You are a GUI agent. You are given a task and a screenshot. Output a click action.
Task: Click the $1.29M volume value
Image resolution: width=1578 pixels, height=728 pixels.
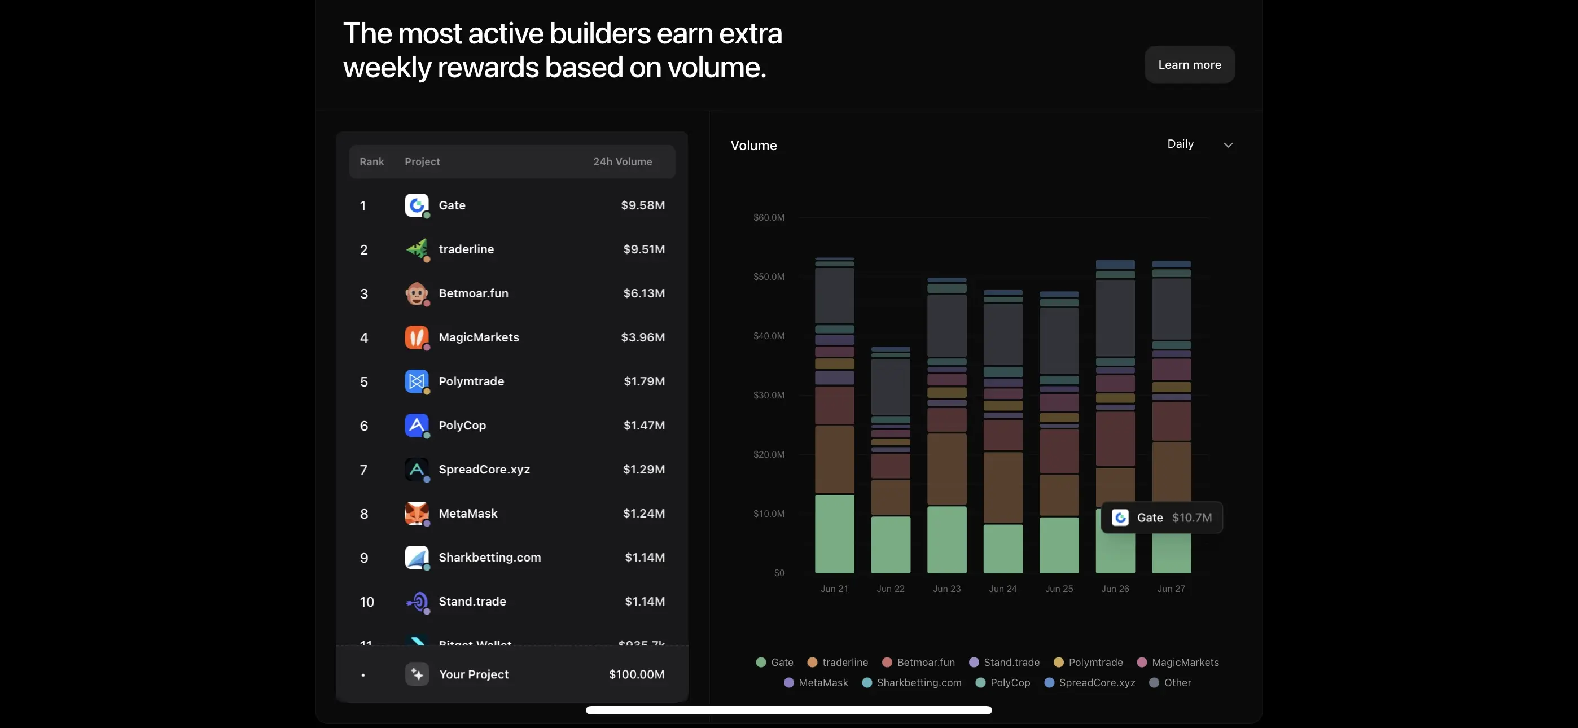point(644,470)
